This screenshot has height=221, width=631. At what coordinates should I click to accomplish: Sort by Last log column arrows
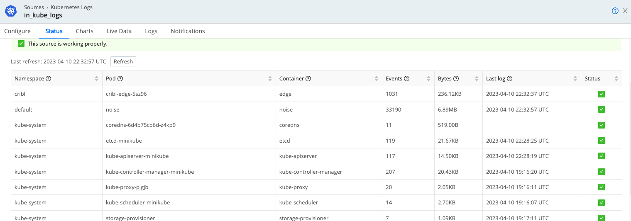tap(575, 79)
